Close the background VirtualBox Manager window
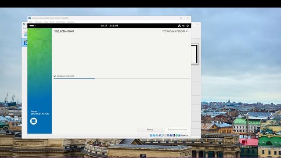 pyautogui.click(x=198, y=24)
